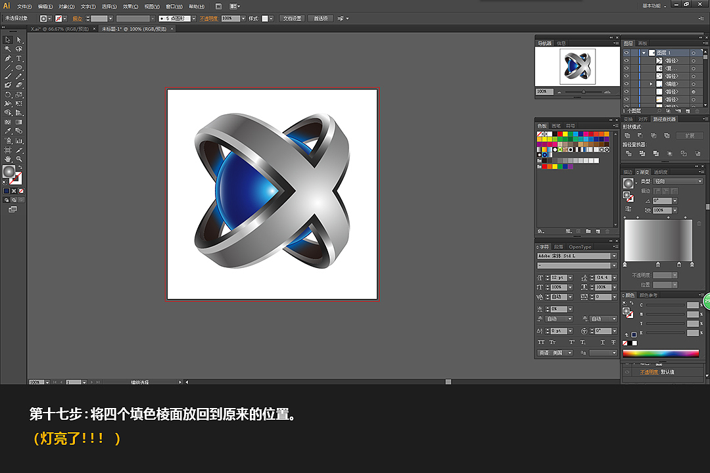
Task: Expand the <编组> item in the Layers panel
Action: tap(651, 83)
